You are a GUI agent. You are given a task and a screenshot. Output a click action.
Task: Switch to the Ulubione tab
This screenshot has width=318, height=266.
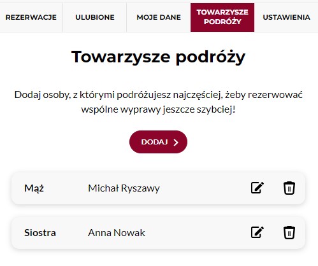click(95, 17)
